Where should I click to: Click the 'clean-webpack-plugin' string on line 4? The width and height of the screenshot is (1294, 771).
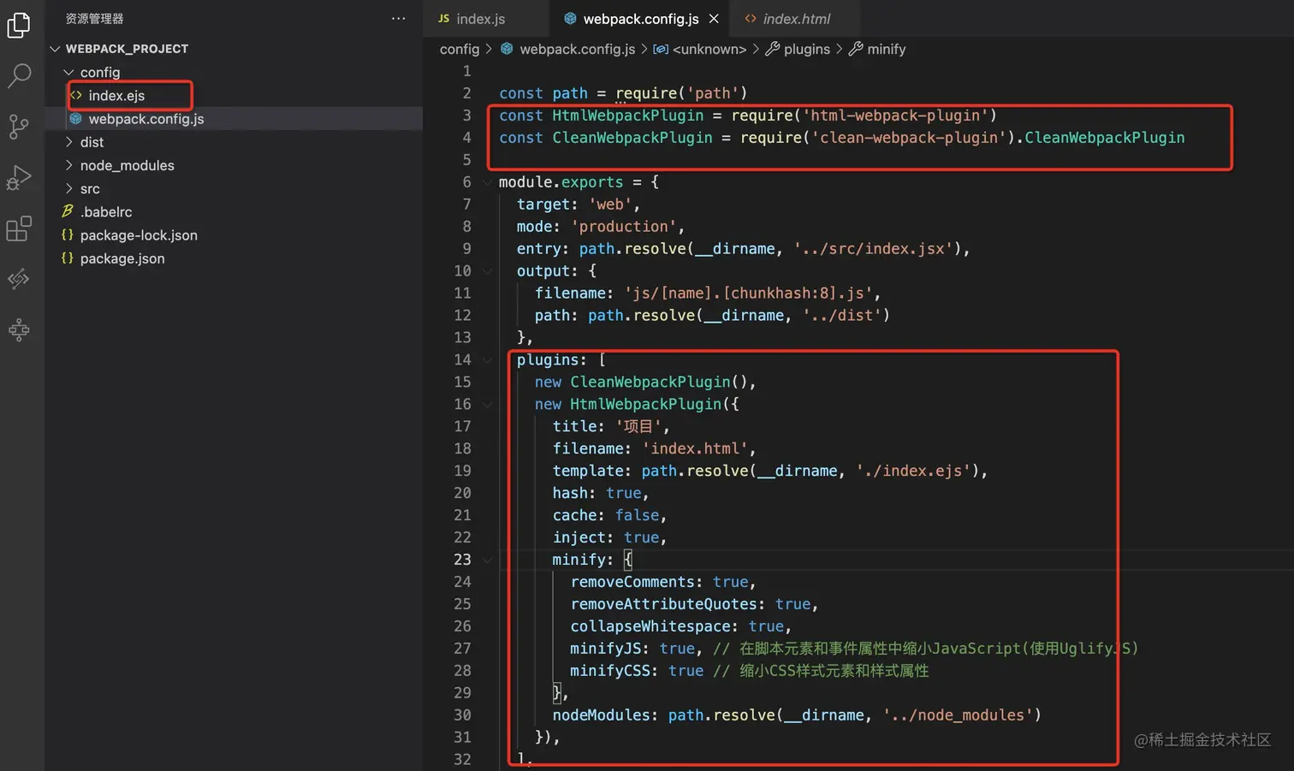tap(909, 138)
